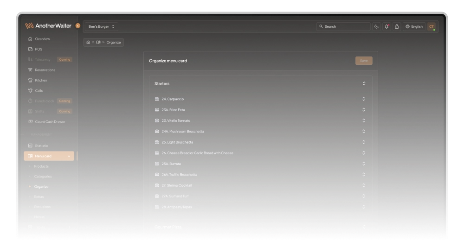Open the English language selector

click(x=414, y=26)
